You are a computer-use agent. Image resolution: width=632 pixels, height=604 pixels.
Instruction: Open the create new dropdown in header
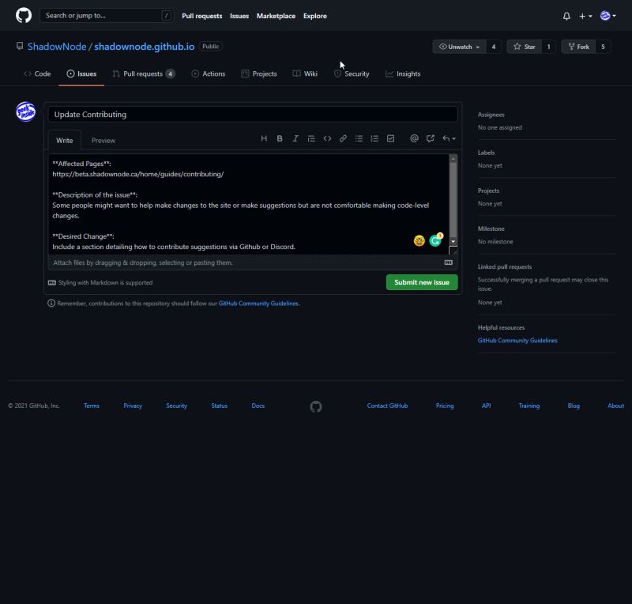583,15
